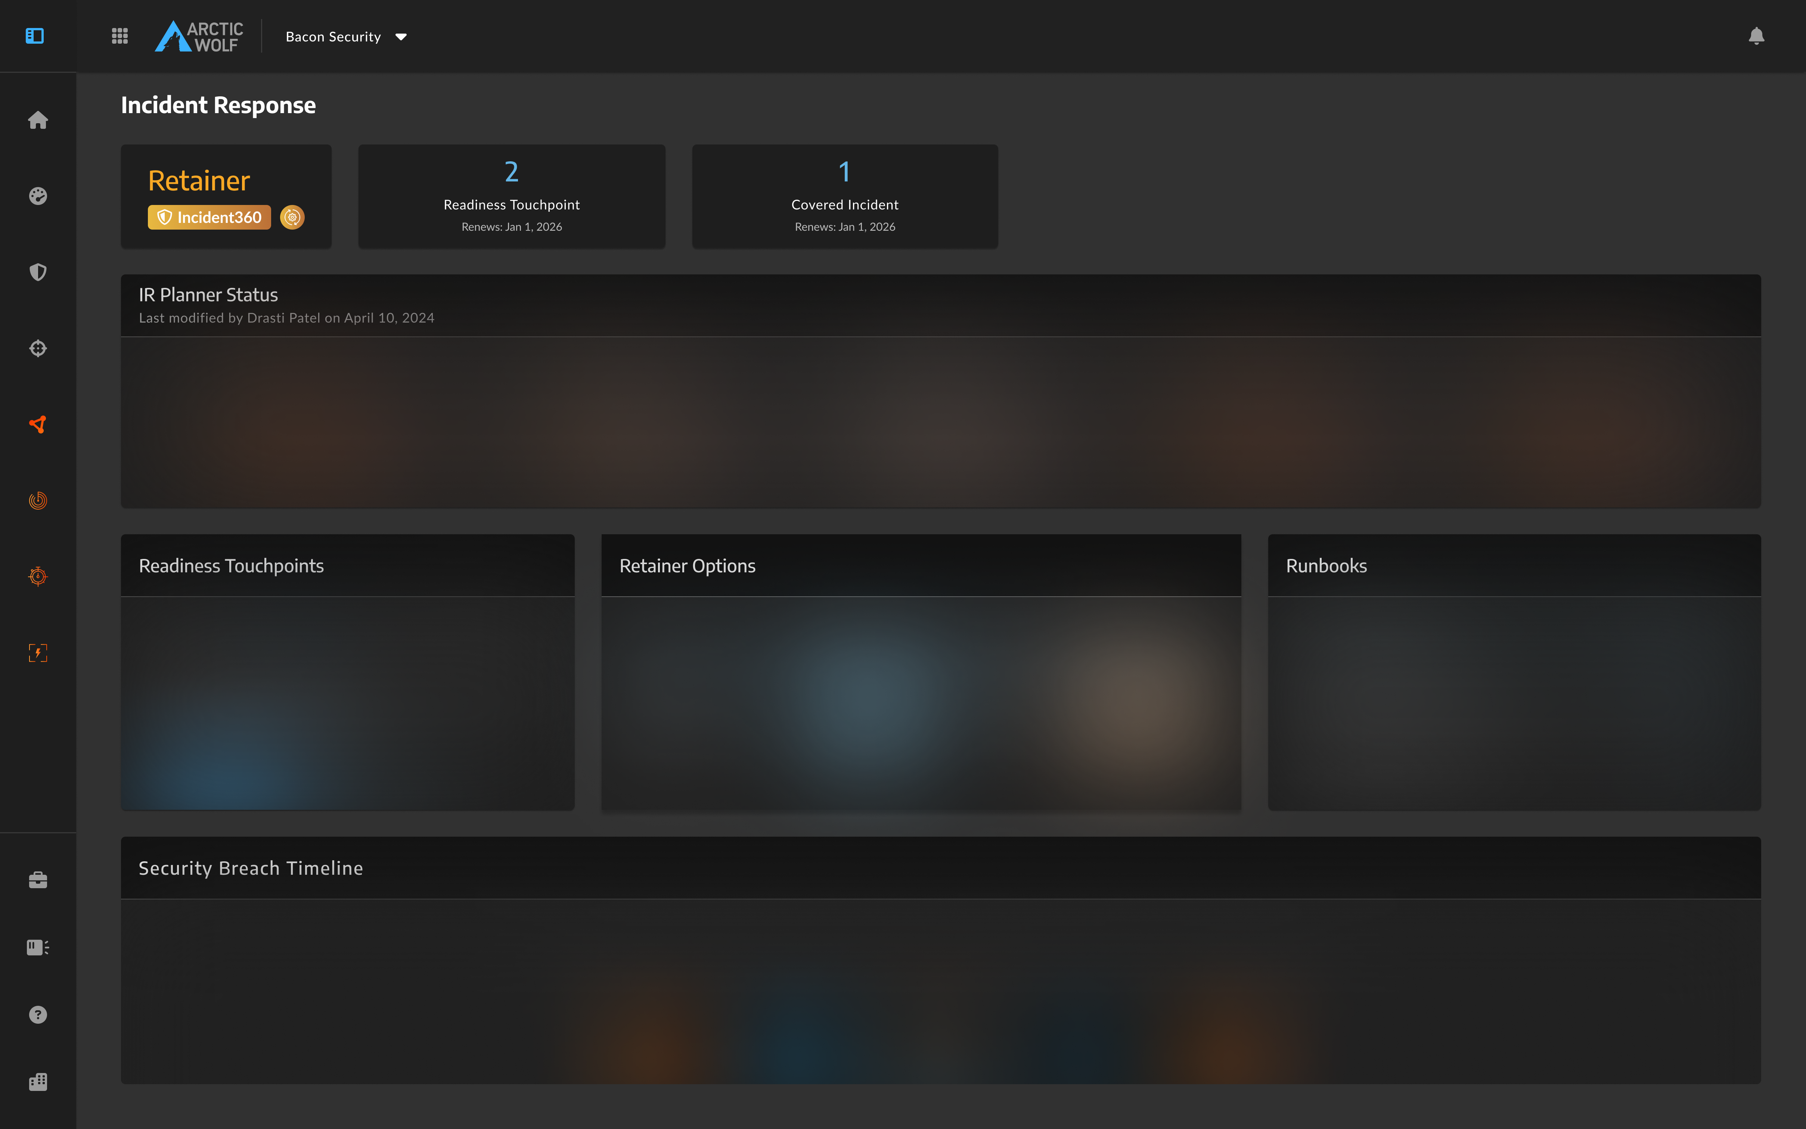Select the Security Breach Timeline title
The height and width of the screenshot is (1129, 1806).
click(x=251, y=868)
